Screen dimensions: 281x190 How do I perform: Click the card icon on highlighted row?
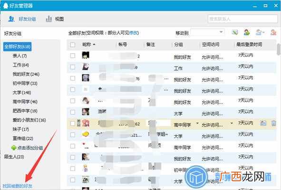pyautogui.click(x=263, y=123)
